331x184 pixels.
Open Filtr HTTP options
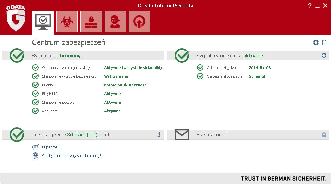click(x=50, y=94)
